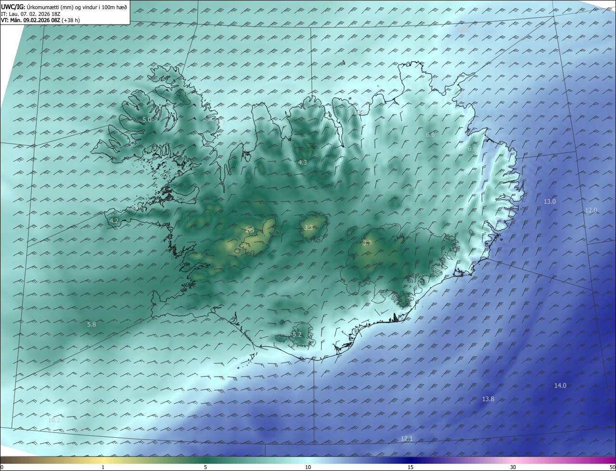Click the 4.2 value on Snæfellsnes peninsula
This screenshot has height=471, width=616.
(x=114, y=221)
